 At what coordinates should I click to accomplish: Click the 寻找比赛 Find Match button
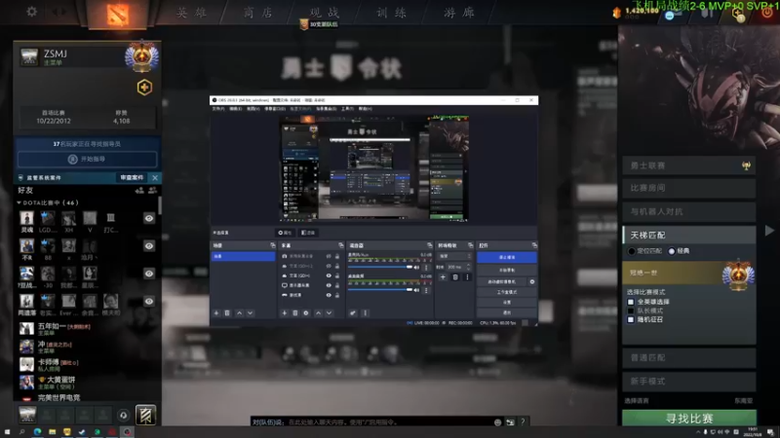689,419
